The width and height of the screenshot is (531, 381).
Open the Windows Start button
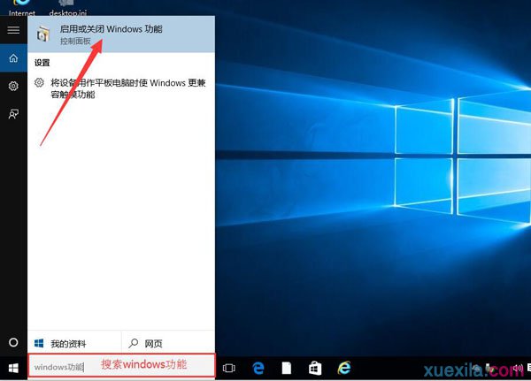coord(13,368)
